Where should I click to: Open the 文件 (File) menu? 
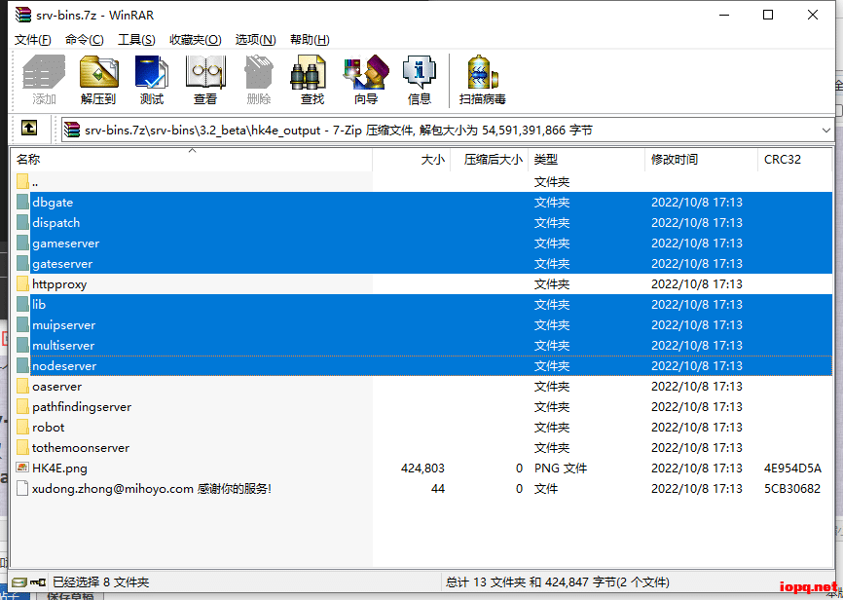[32, 39]
